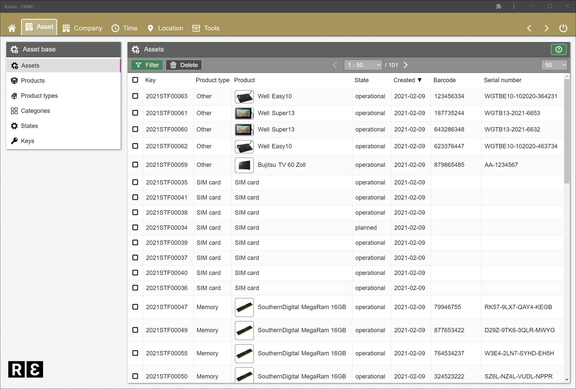The width and height of the screenshot is (576, 389).
Task: Tick checkbox for SIM card 2021STF00034
Action: [135, 227]
